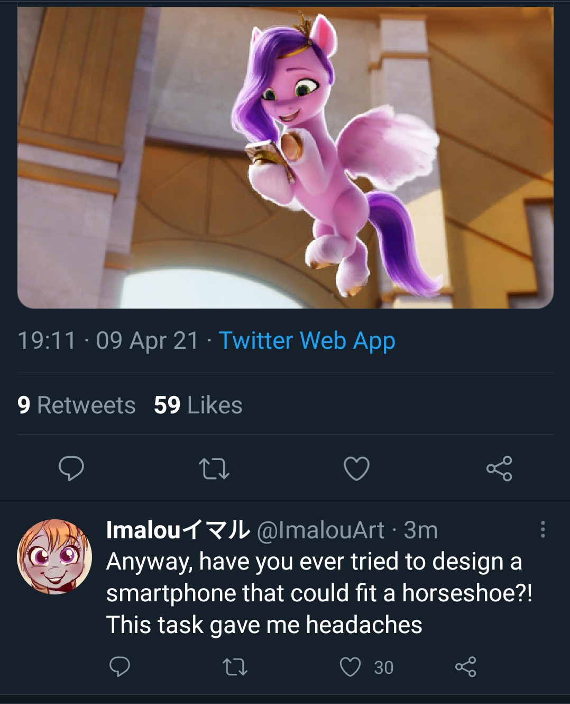
Task: Click the 3m timestamp on reply
Action: 421,530
